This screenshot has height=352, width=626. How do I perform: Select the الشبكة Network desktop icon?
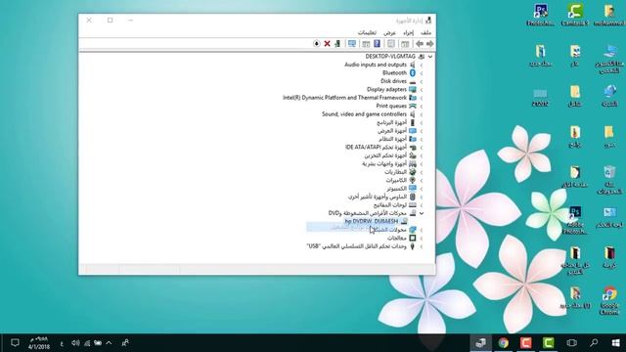pos(609,96)
